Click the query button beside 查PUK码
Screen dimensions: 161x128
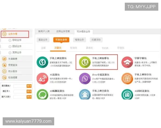(29, 97)
